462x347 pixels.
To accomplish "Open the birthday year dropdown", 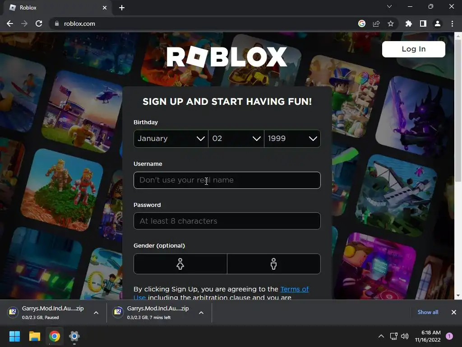I will [292, 138].
